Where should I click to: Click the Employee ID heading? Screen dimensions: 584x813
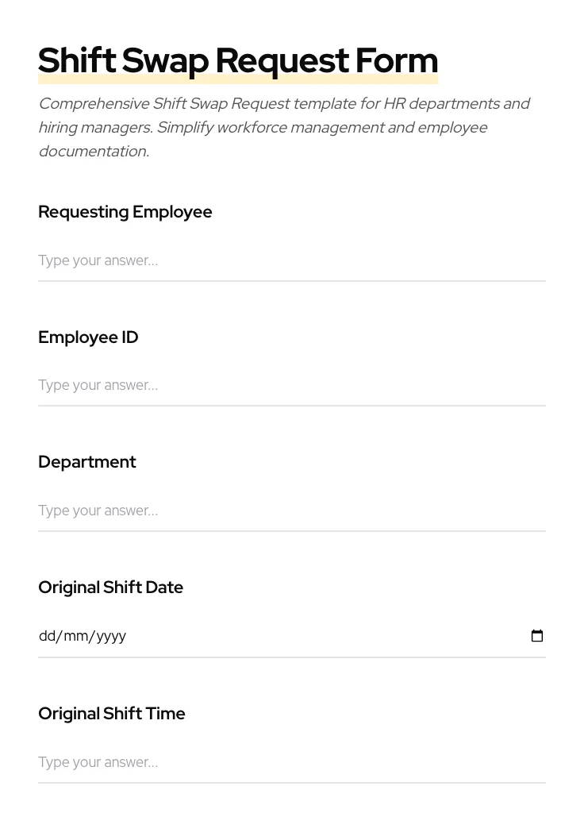(x=88, y=337)
